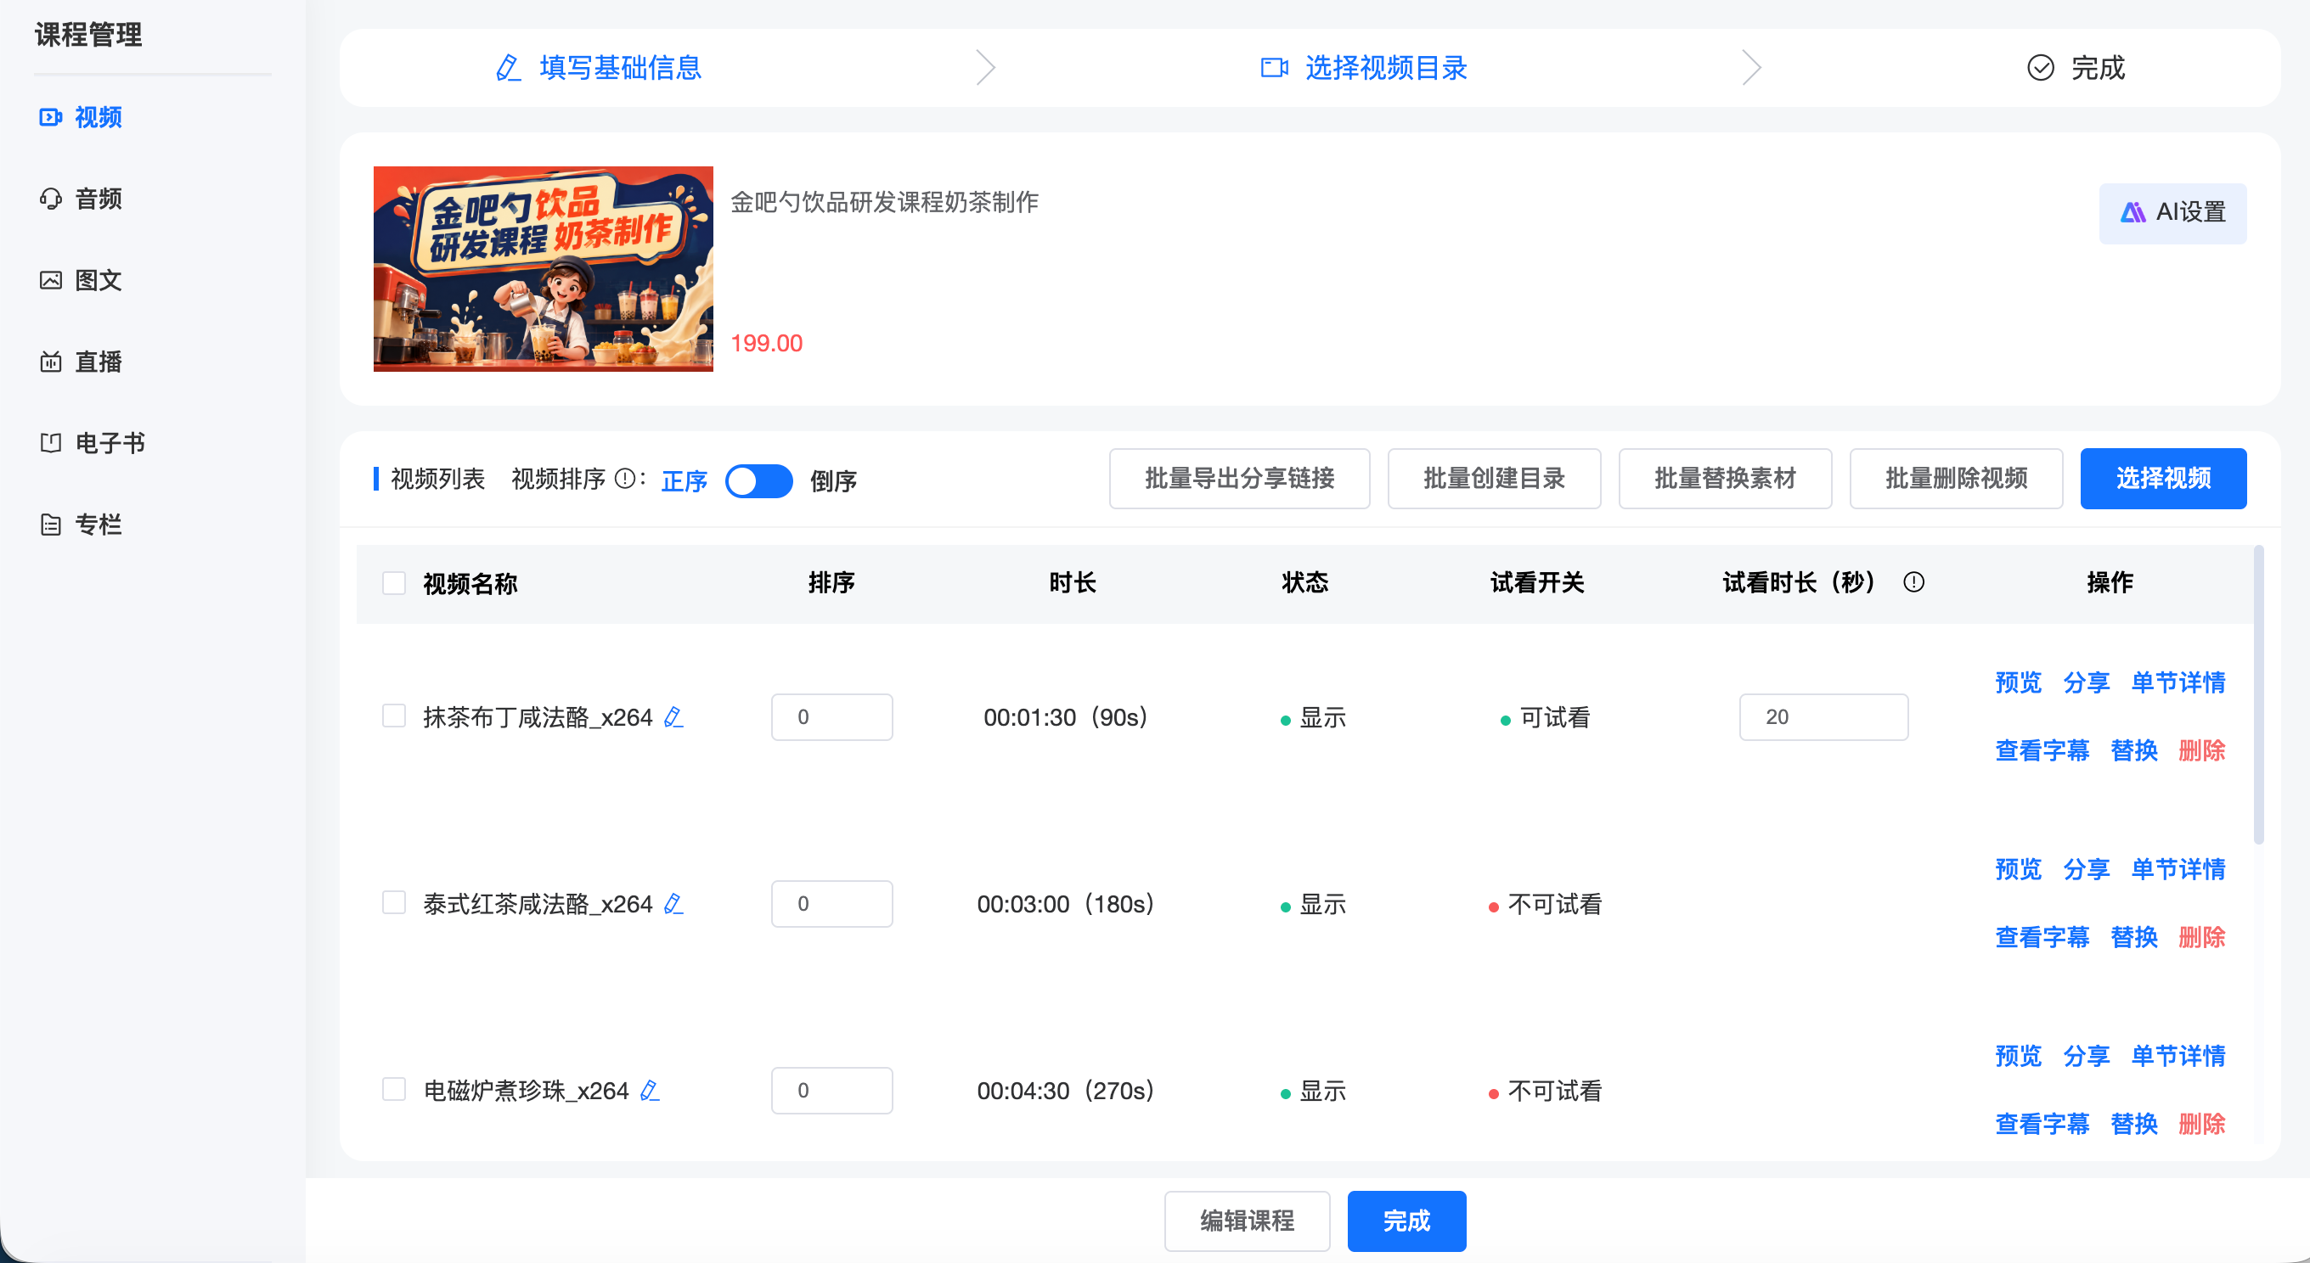Click the video icon for 视频 in sidebar
Screen dimensions: 2310x1263
point(50,116)
